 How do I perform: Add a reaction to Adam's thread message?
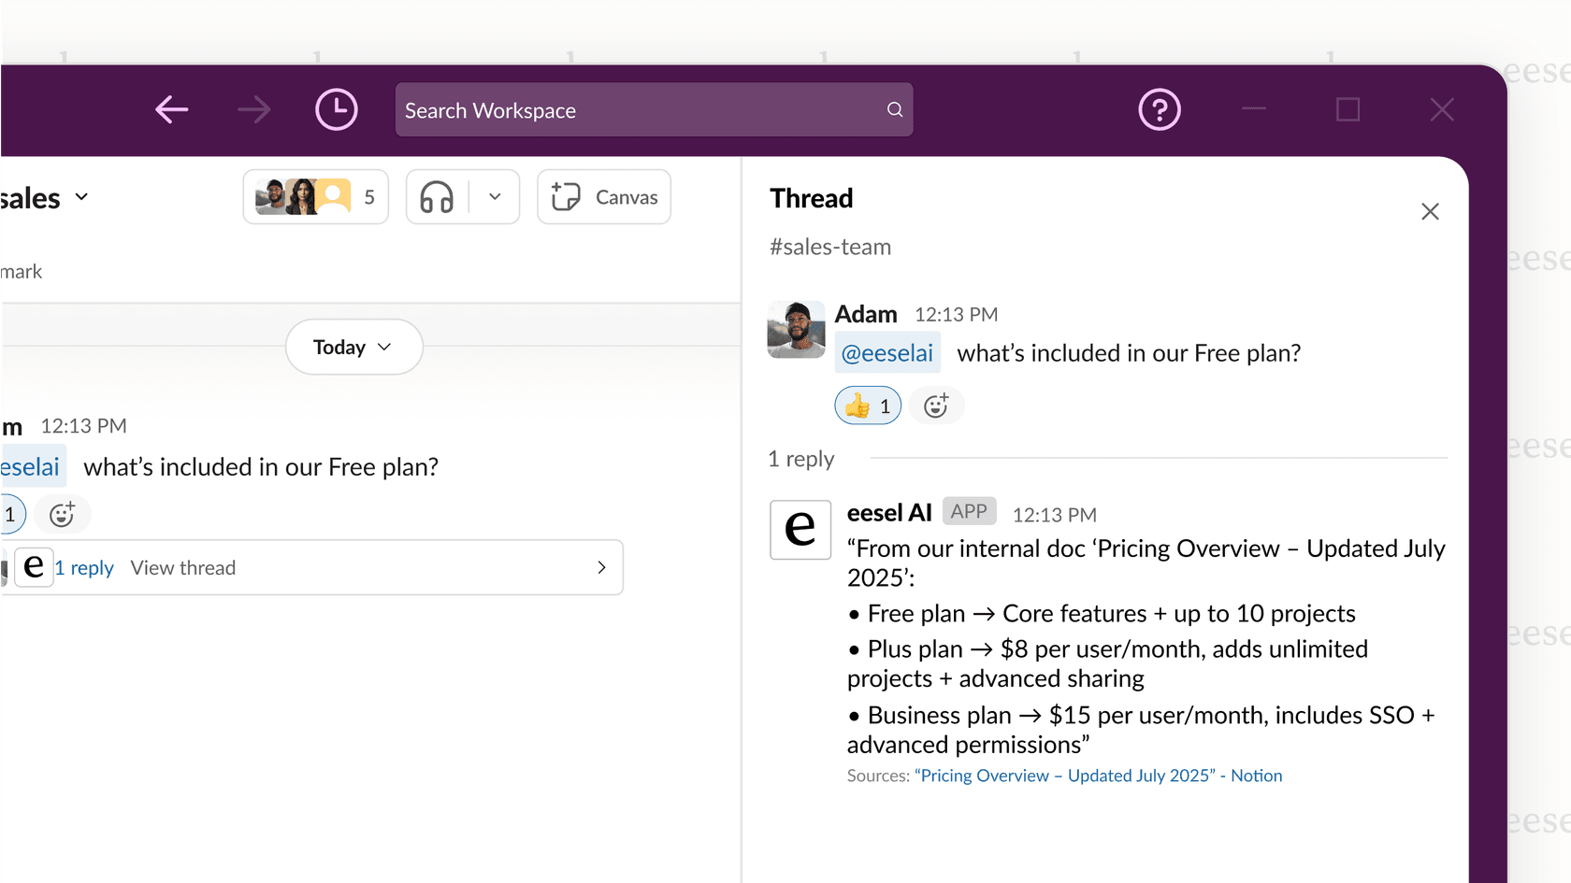coord(936,405)
